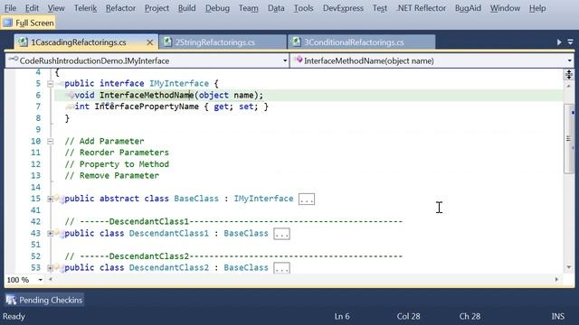Open the Edit menu

(32, 8)
